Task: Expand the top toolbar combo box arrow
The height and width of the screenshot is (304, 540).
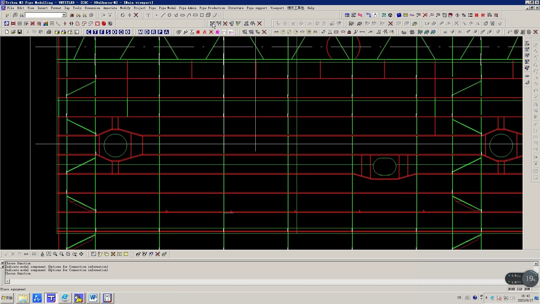Action: 64,15
